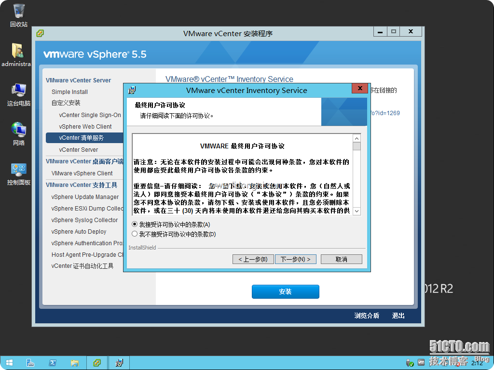Select vCenter 清单服务 in sidebar
This screenshot has width=494, height=370.
(84, 138)
